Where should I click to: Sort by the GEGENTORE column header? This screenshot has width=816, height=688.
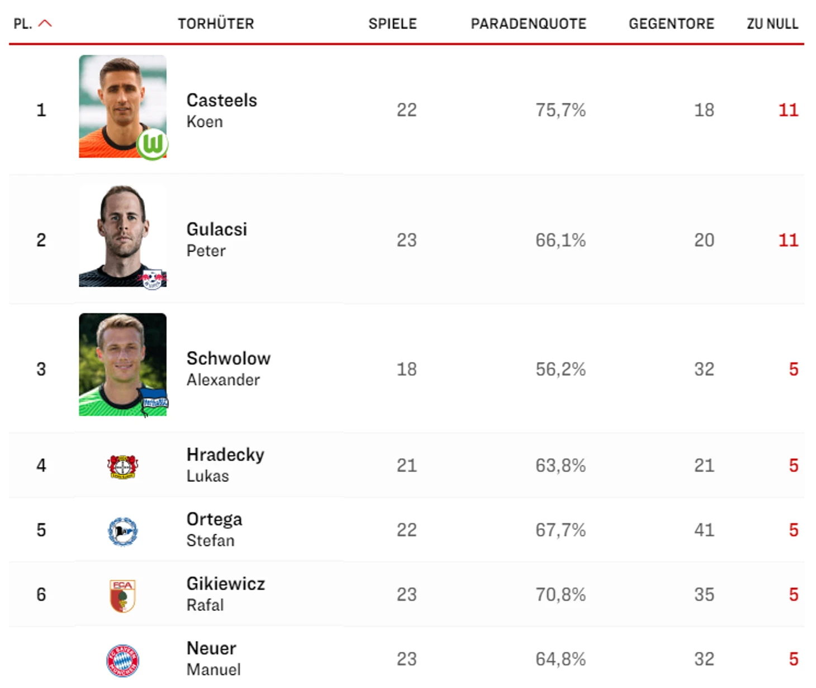click(x=671, y=24)
